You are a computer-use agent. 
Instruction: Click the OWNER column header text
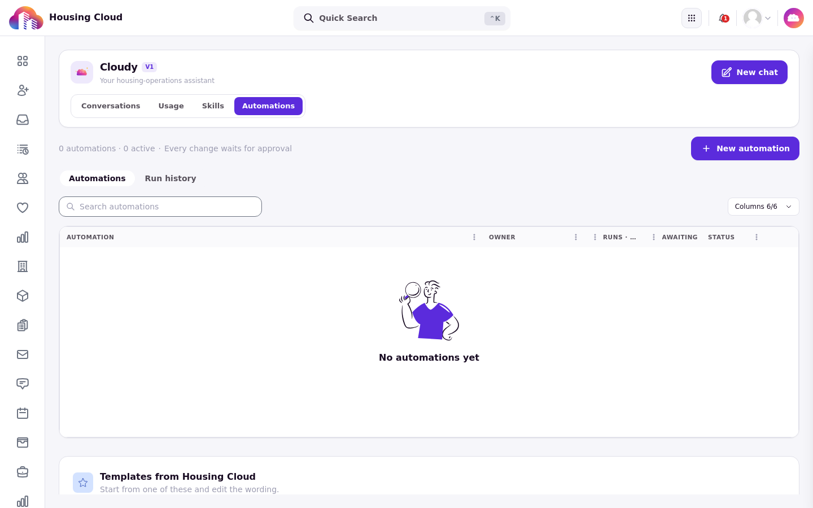502,237
